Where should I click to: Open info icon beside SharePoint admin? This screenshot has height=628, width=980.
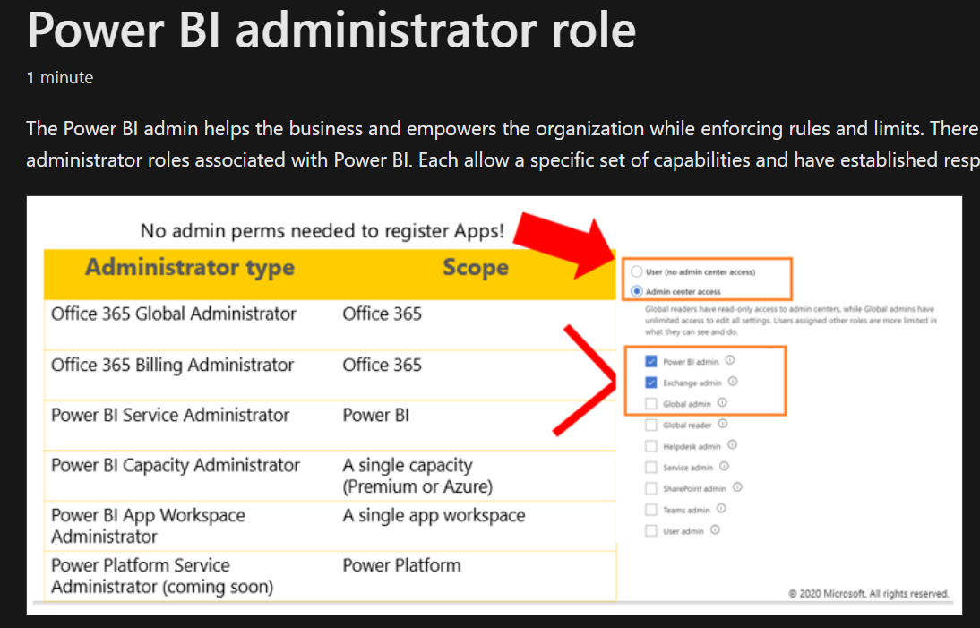click(x=737, y=487)
